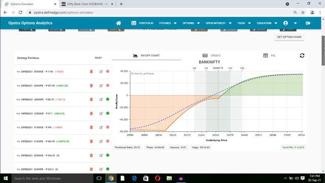Image resolution: width=325 pixels, height=183 pixels.
Task: Open the user account avatar
Action: point(285,23)
